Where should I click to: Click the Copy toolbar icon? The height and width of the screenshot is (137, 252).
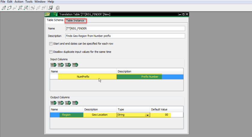[38, 8]
